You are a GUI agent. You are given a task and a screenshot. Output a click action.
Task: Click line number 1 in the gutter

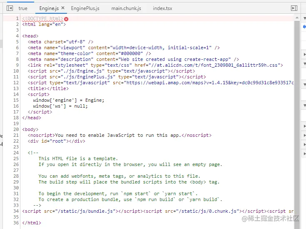[17, 18]
